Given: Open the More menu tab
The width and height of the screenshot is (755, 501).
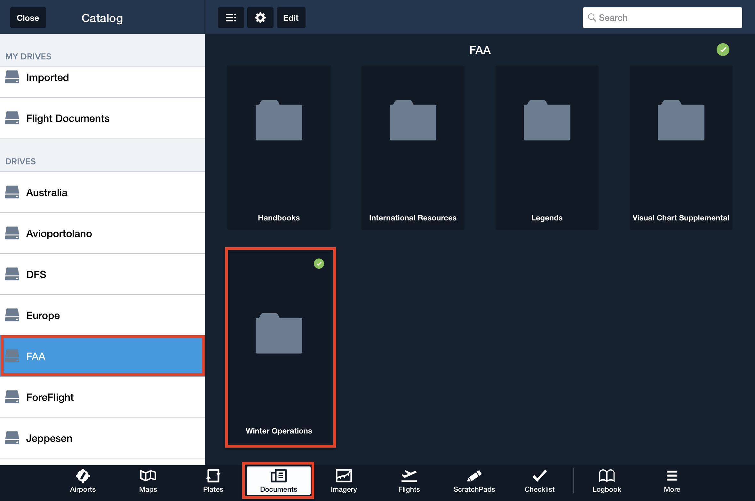Looking at the screenshot, I should 672,481.
